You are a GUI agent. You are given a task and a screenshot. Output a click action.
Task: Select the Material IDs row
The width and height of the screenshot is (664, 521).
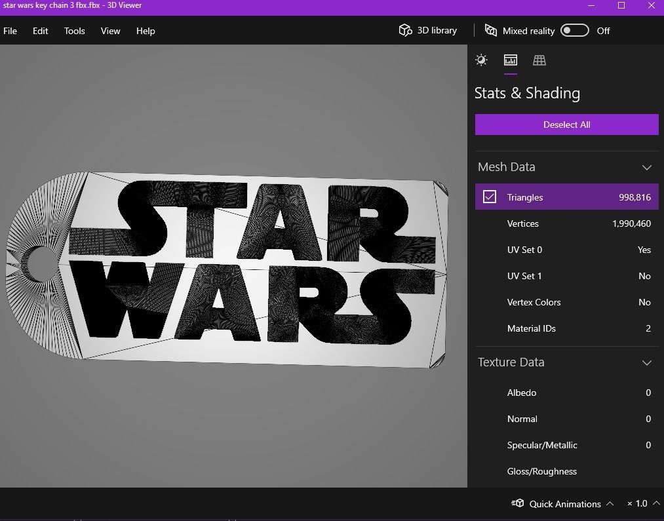pos(566,328)
